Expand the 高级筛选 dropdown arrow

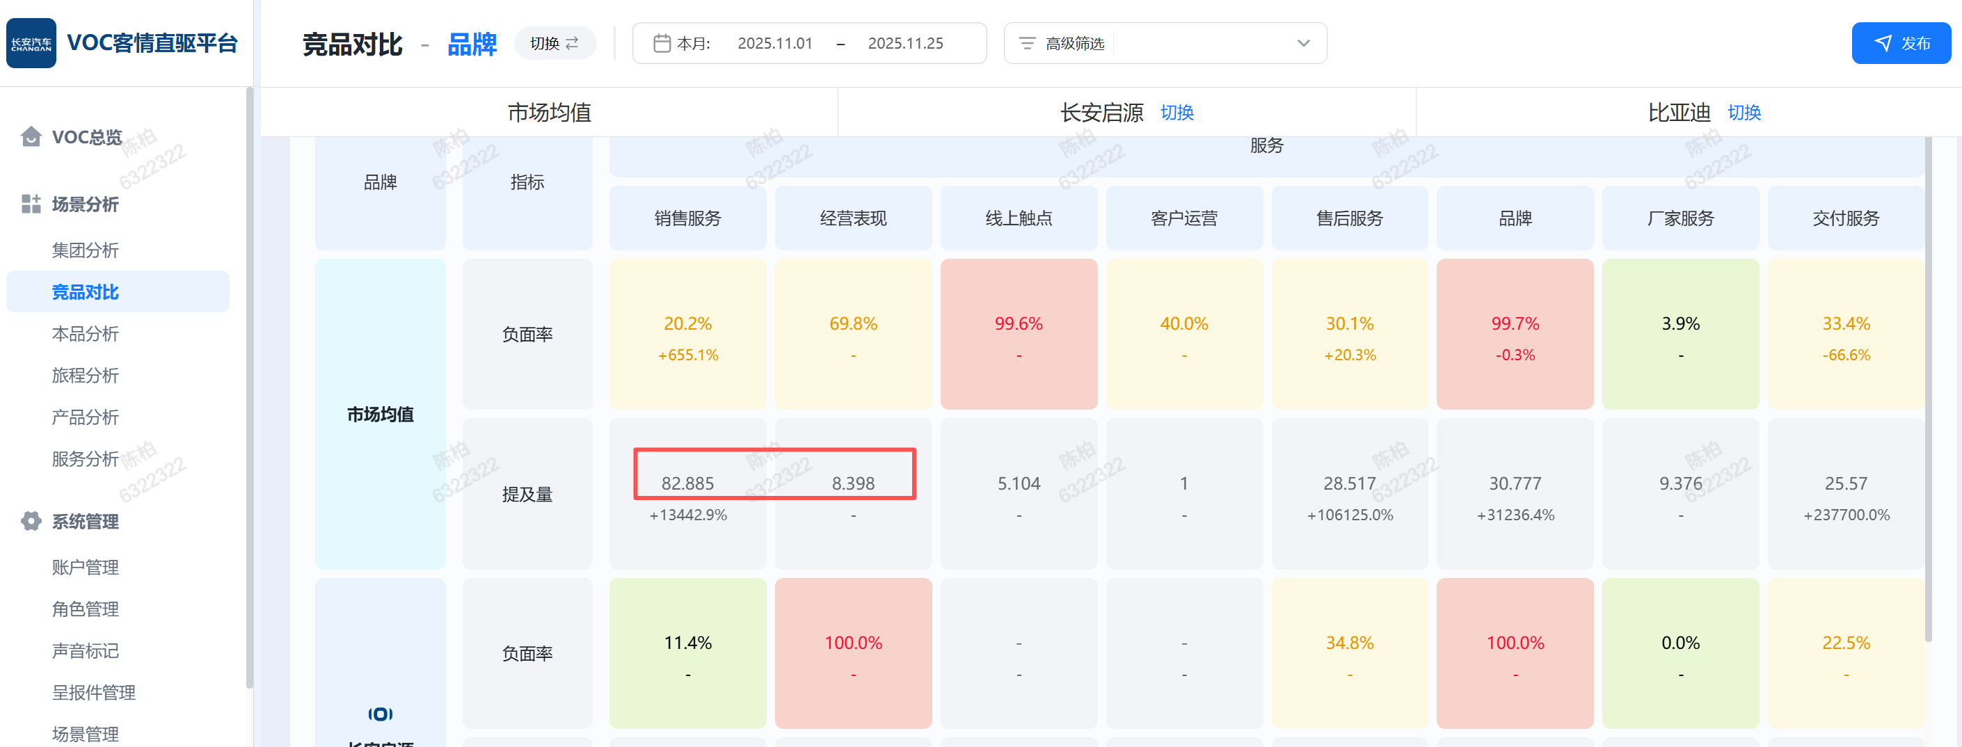pyautogui.click(x=1303, y=43)
